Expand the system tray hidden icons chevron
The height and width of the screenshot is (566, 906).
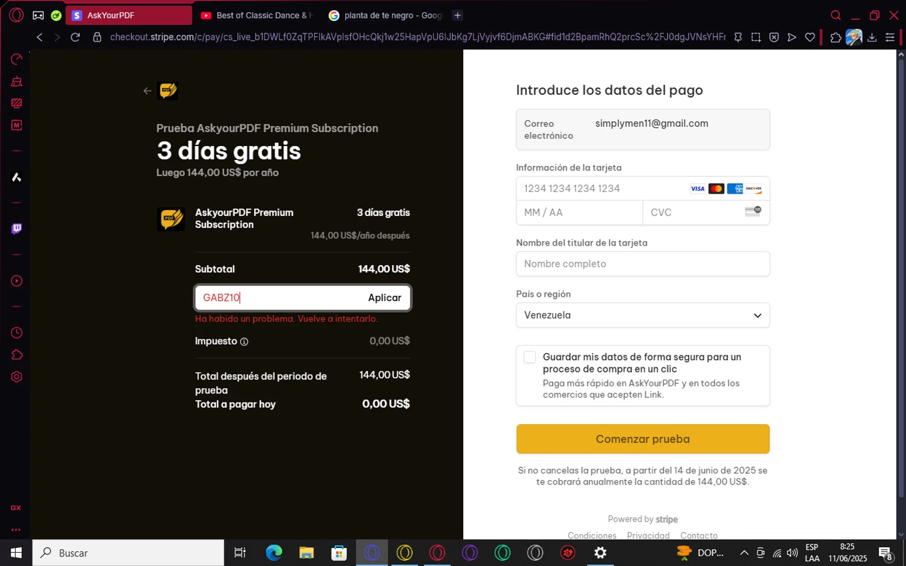[x=744, y=553]
